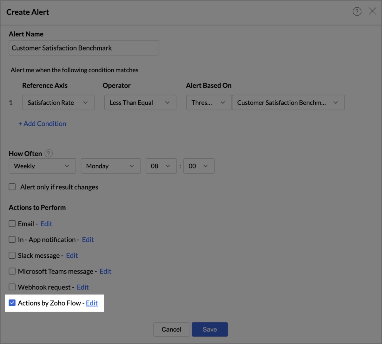Close the Create Alert dialog
The image size is (382, 344).
tap(372, 11)
